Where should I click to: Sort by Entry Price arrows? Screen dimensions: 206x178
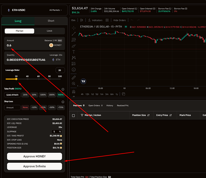pyautogui.click(x=170, y=115)
